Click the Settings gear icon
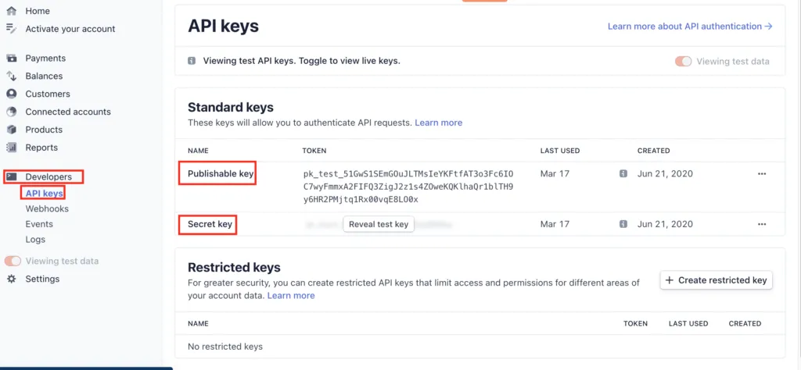Viewport: 801px width, 370px height. coord(11,279)
